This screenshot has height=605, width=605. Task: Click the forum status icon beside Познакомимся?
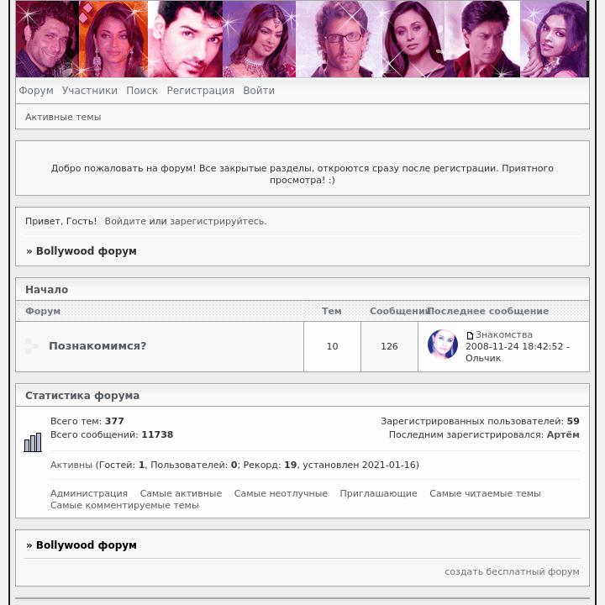[x=32, y=346]
